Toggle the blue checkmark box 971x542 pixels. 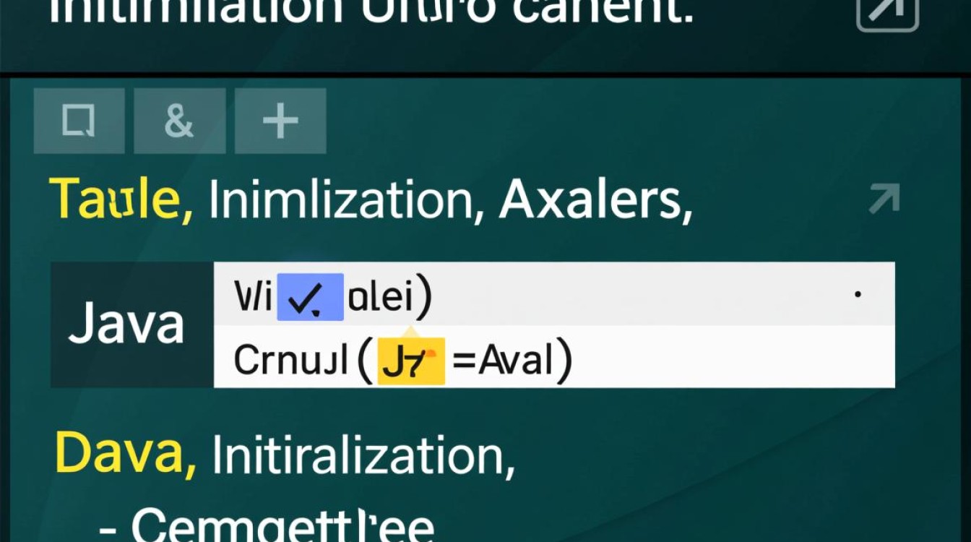[x=310, y=297]
